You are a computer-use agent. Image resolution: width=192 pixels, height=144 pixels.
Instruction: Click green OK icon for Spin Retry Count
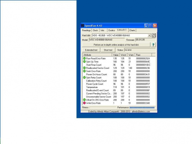tap(84, 78)
